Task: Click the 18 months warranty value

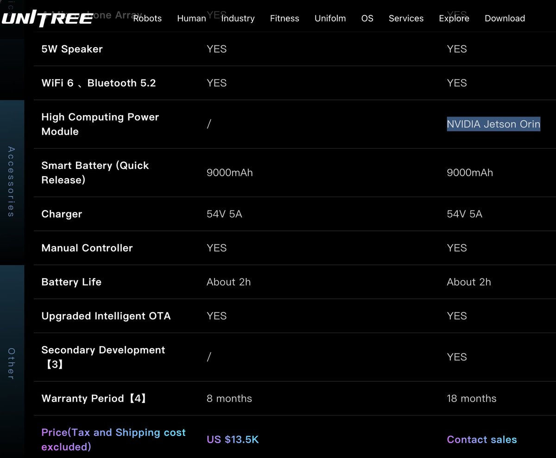Action: (x=472, y=398)
